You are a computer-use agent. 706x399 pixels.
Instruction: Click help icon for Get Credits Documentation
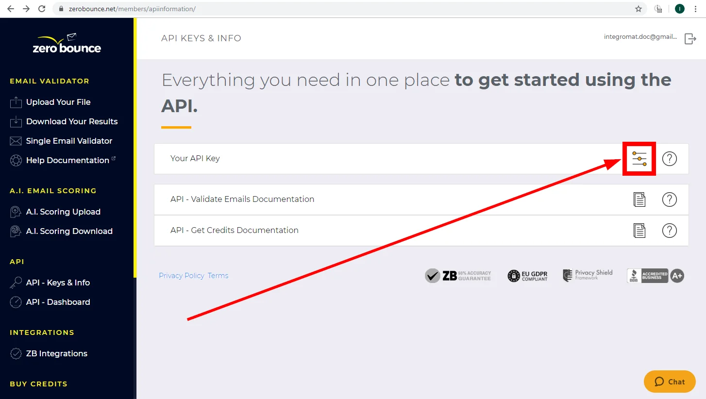click(x=670, y=231)
